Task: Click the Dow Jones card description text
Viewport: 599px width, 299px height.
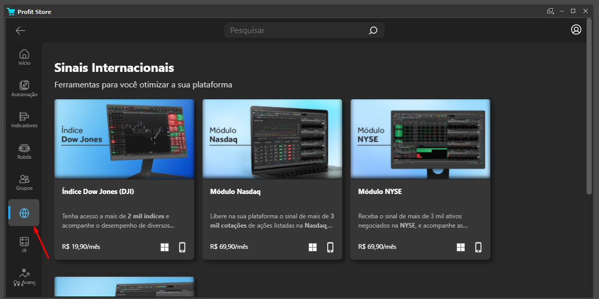Action: pos(119,221)
